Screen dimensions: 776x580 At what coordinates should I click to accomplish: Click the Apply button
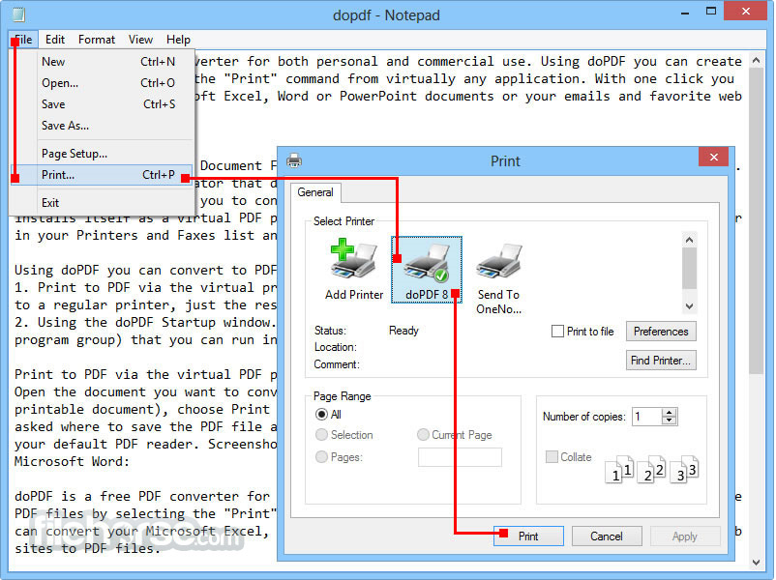point(684,536)
